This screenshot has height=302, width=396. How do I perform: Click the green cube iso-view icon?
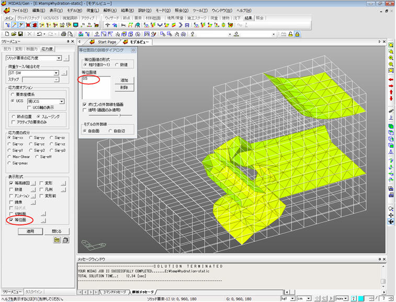coord(391,126)
